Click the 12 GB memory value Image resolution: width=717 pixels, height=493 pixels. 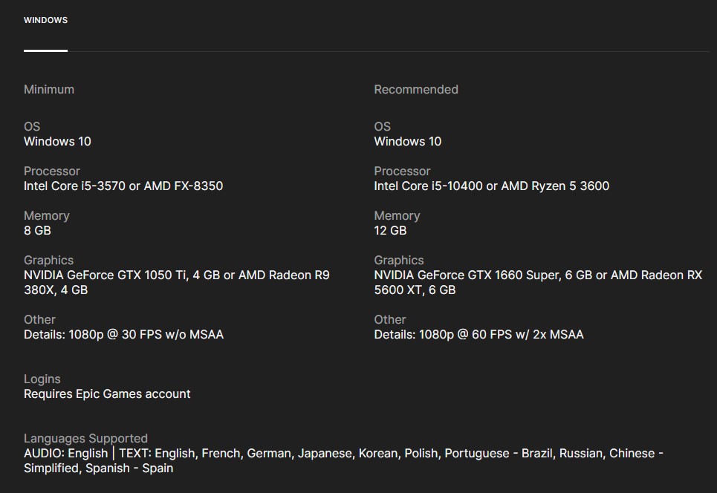[391, 230]
